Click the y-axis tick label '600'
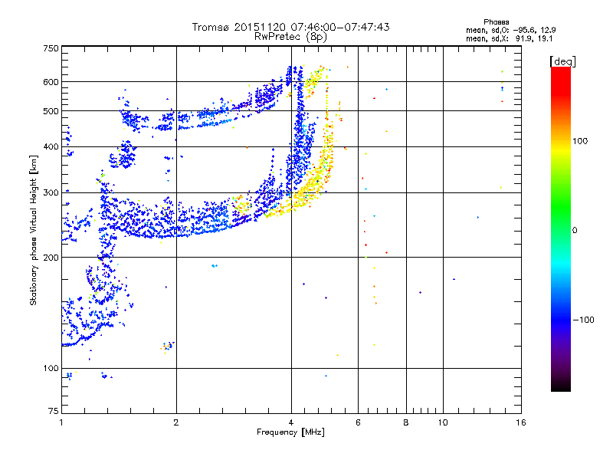The width and height of the screenshot is (613, 460). [x=51, y=82]
